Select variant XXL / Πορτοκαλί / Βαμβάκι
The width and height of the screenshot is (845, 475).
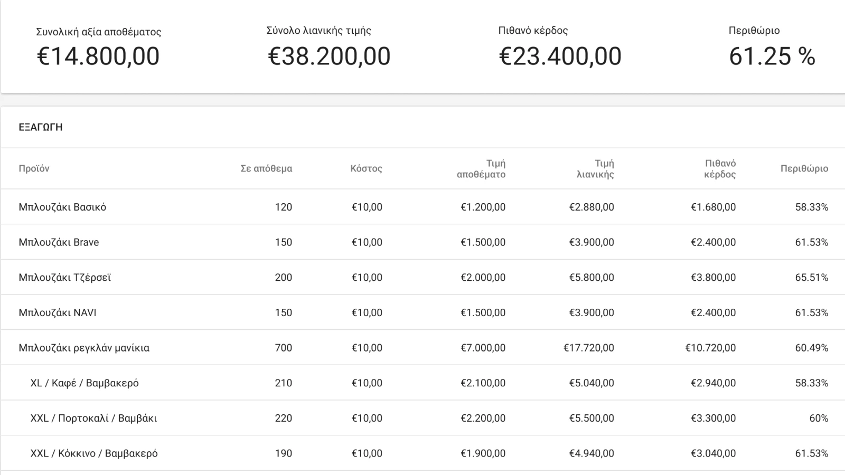93,419
